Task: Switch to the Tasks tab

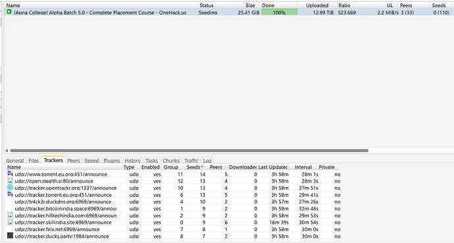Action: pyautogui.click(x=152, y=161)
